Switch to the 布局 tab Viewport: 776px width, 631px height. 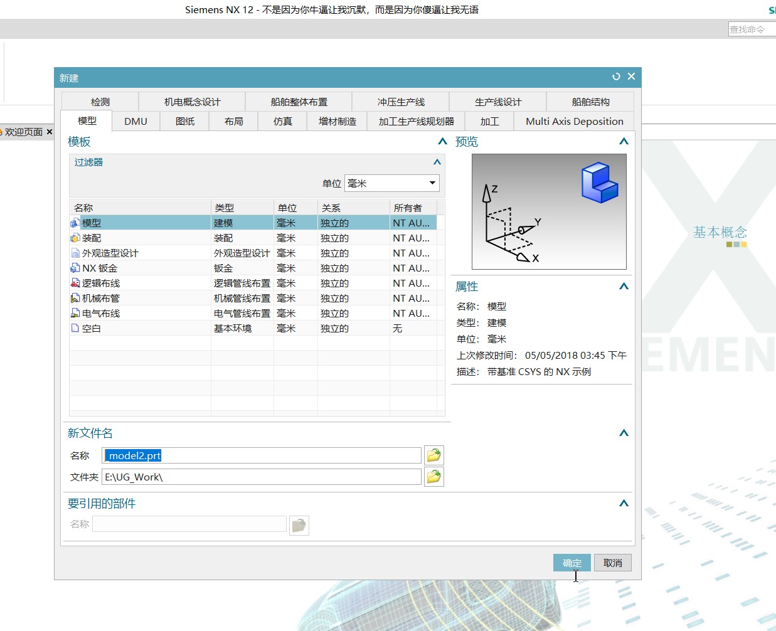(x=234, y=121)
